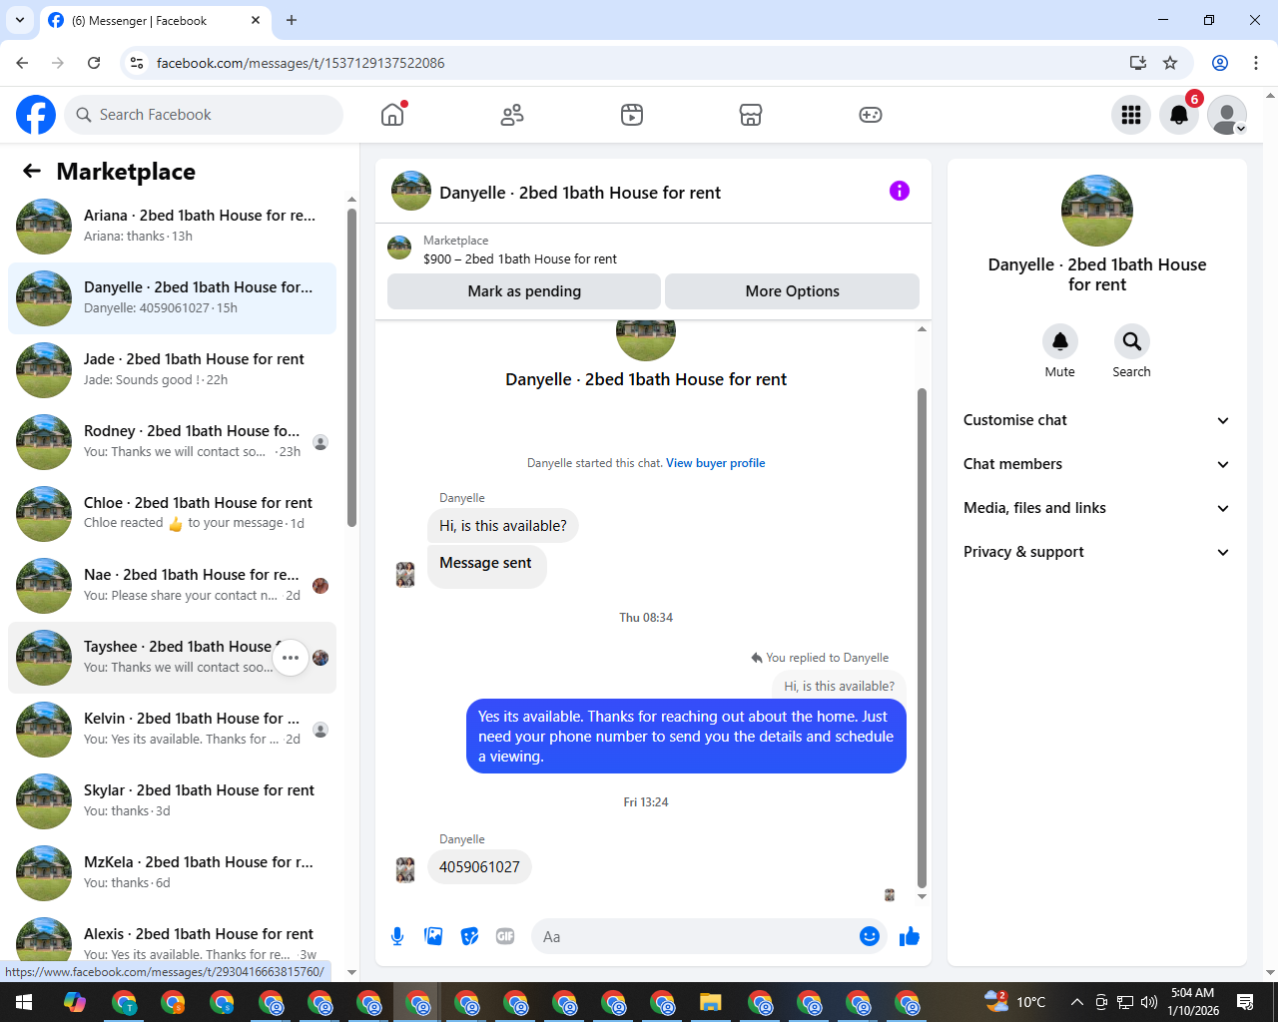The height and width of the screenshot is (1022, 1278).
Task: Open the volume control in system tray
Action: (1149, 1002)
